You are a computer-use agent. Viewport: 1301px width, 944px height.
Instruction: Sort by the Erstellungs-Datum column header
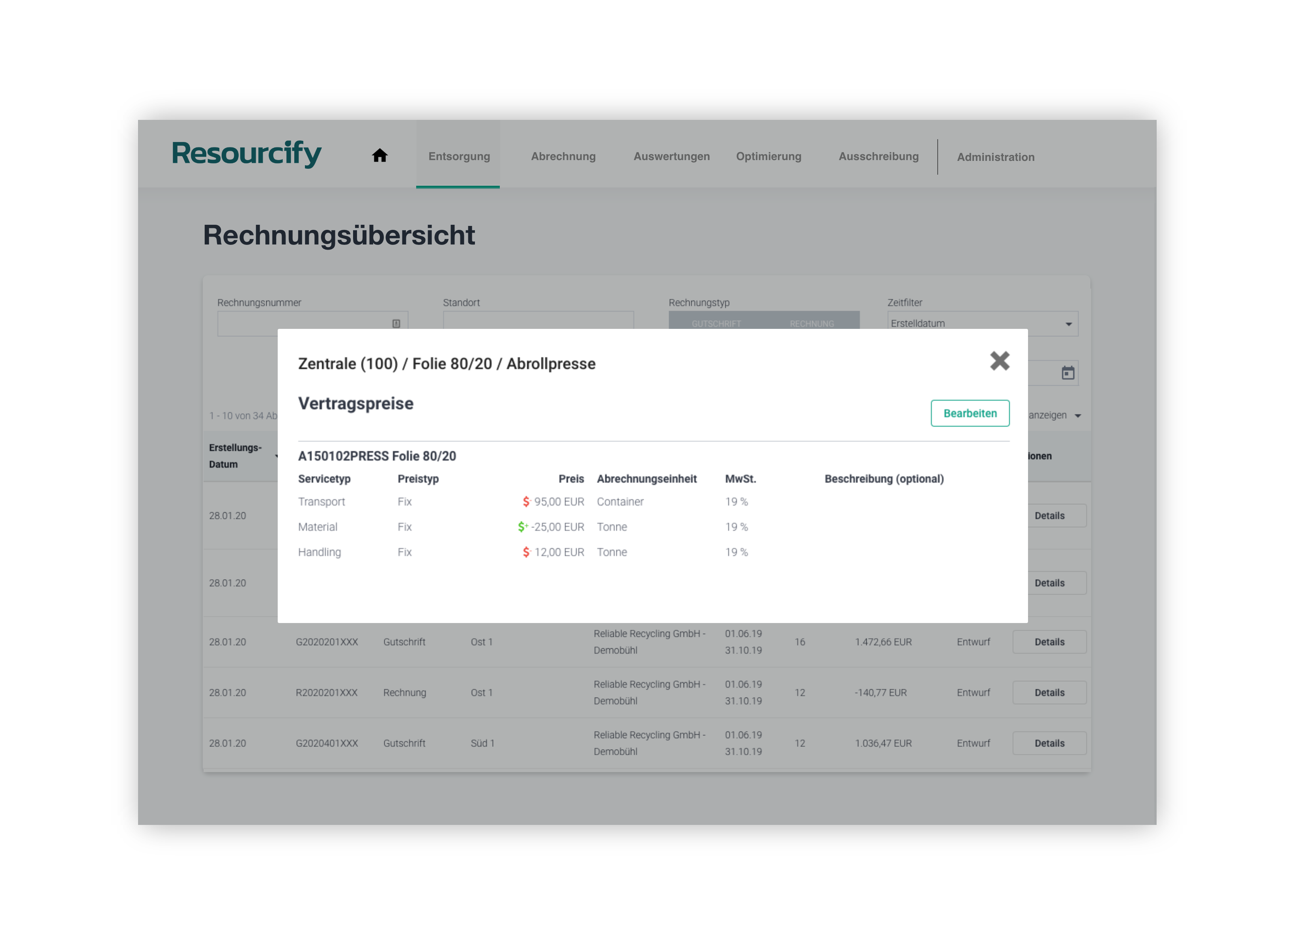236,456
